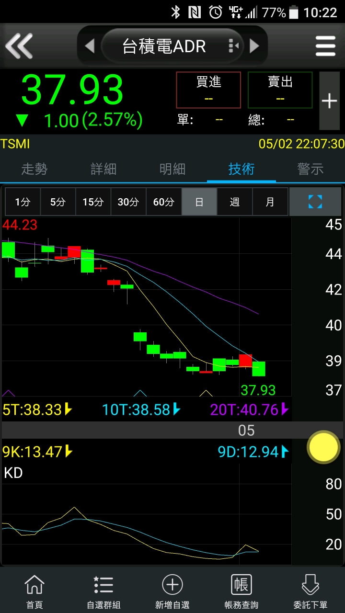Tap the KD indicator label
The height and width of the screenshot is (613, 345).
13,473
